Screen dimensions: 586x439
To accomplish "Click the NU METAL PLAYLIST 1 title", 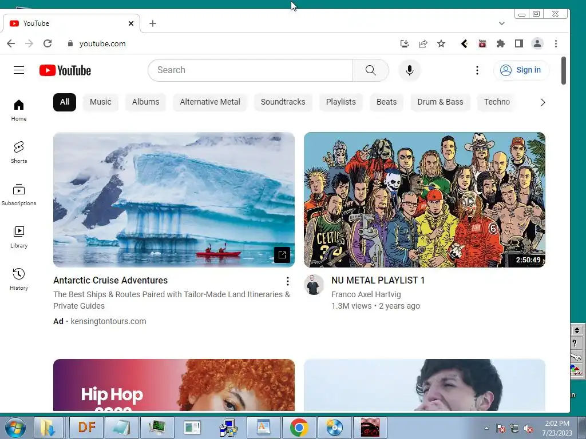I will click(x=378, y=280).
